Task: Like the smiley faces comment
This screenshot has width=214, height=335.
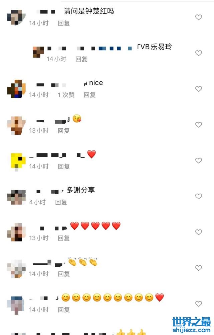Action: (198, 304)
